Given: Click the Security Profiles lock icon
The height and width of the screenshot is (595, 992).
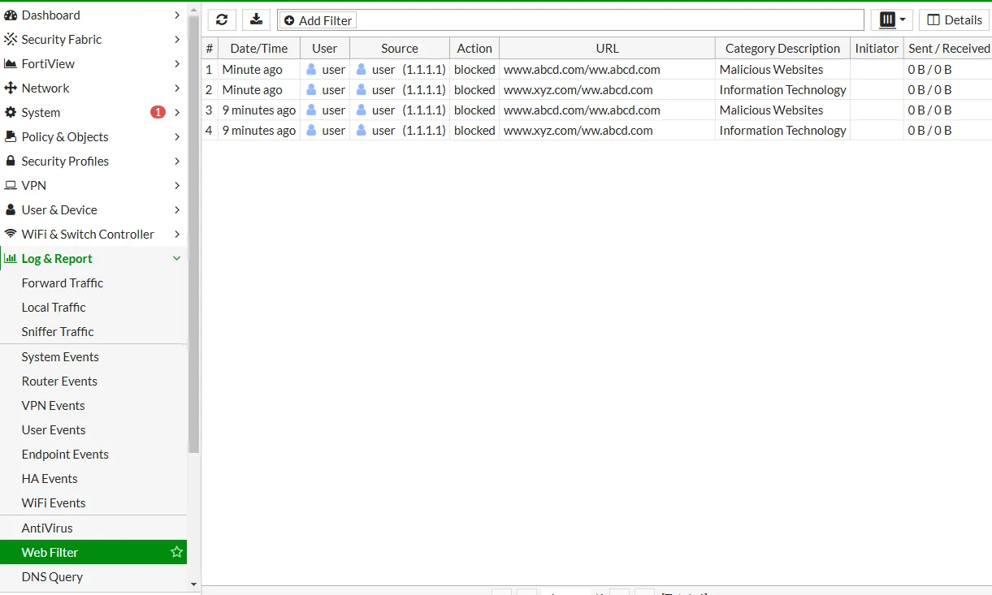Looking at the screenshot, I should [x=11, y=162].
